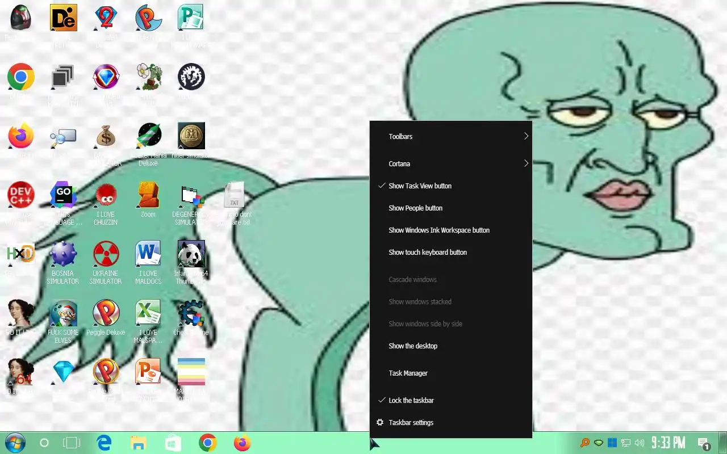Select the gold coin emblem desktop shortcut
Image resolution: width=727 pixels, height=454 pixels.
coord(191,136)
